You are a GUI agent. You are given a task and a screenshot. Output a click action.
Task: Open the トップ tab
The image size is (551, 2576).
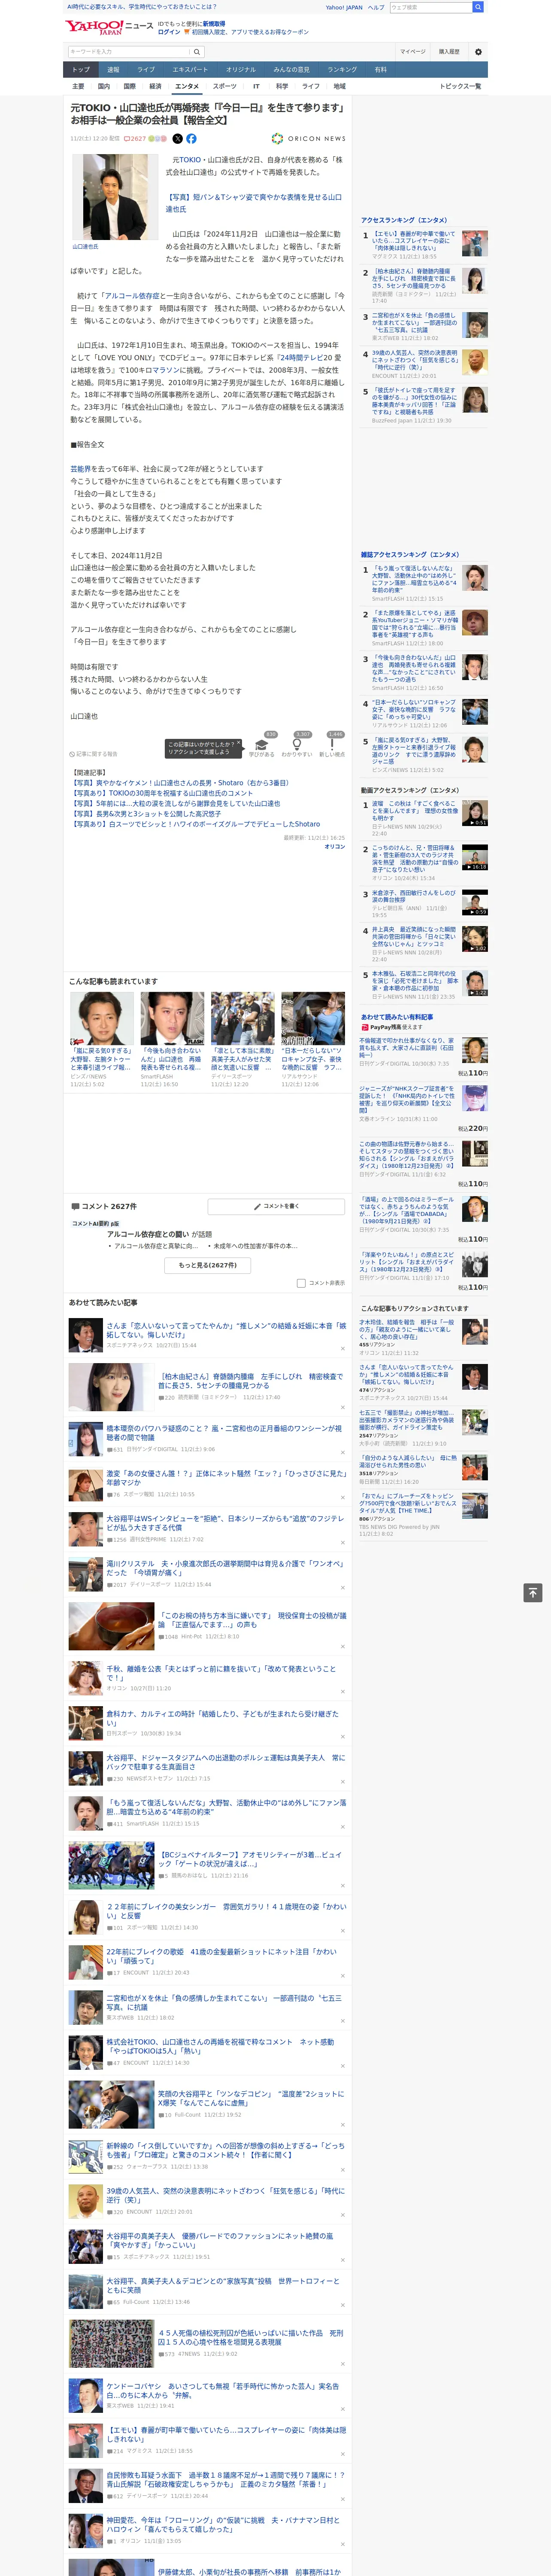point(81,70)
